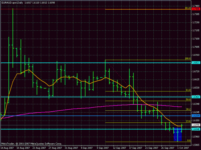Click the 1.7195 price axis label

click(x=196, y=30)
